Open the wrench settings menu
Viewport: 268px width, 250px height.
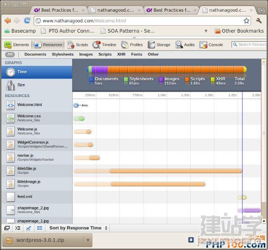(259, 21)
